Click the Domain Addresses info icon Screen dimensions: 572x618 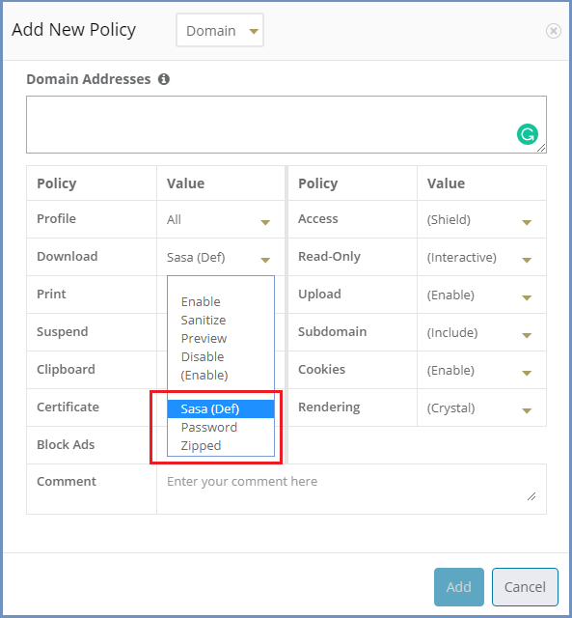click(x=164, y=79)
